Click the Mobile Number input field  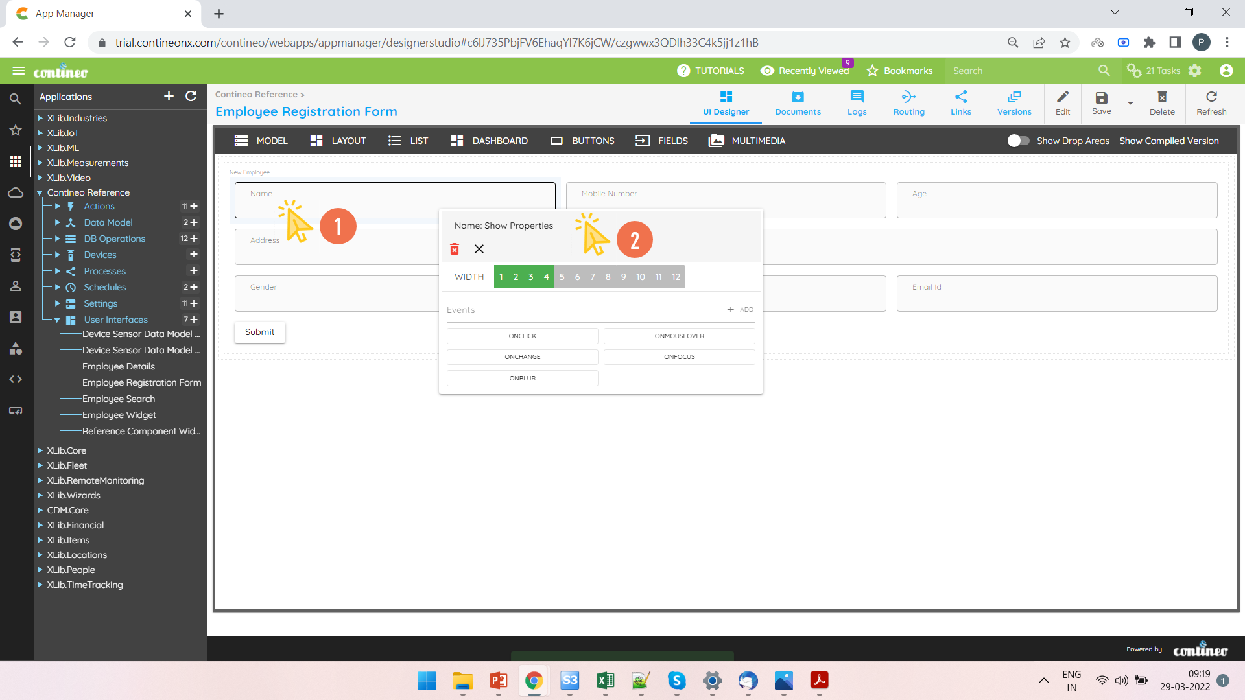coord(726,200)
